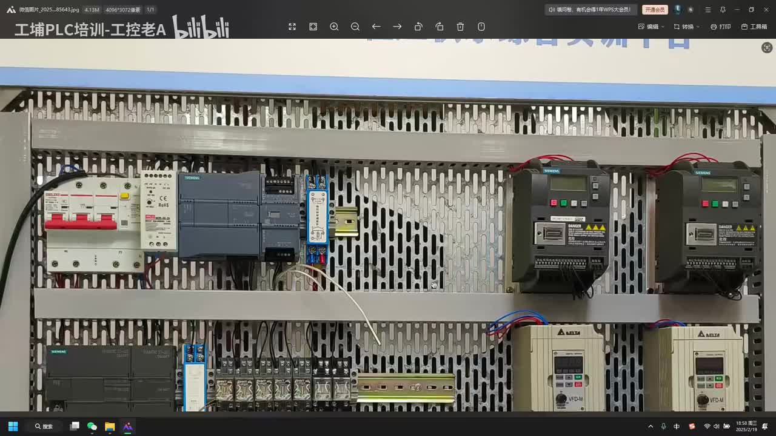Rotate the image counterclockwise

(x=418, y=27)
